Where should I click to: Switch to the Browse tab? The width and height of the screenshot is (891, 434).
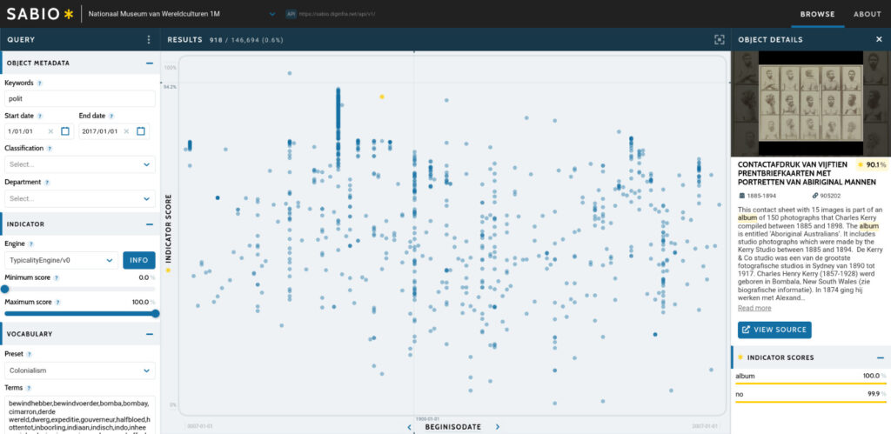click(817, 14)
